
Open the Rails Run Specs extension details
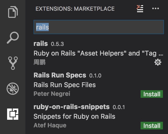60,75
